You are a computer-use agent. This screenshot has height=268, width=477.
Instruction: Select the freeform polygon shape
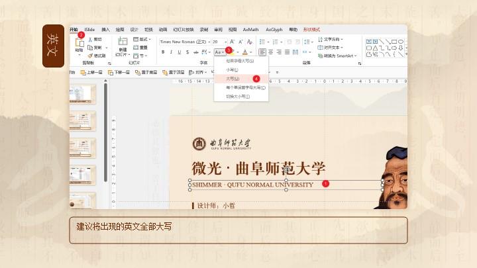pos(369,55)
